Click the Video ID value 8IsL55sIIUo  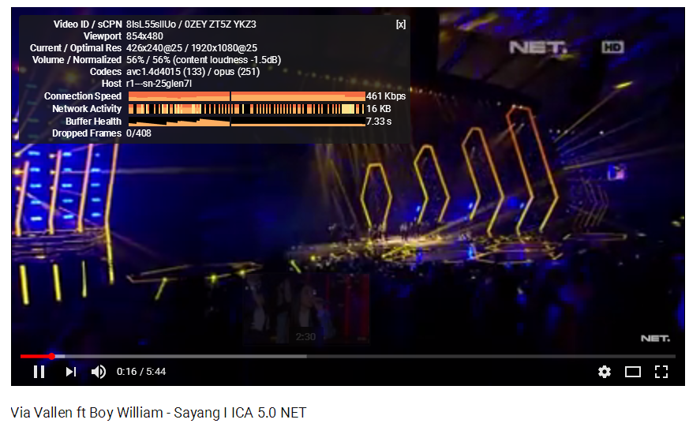point(152,24)
